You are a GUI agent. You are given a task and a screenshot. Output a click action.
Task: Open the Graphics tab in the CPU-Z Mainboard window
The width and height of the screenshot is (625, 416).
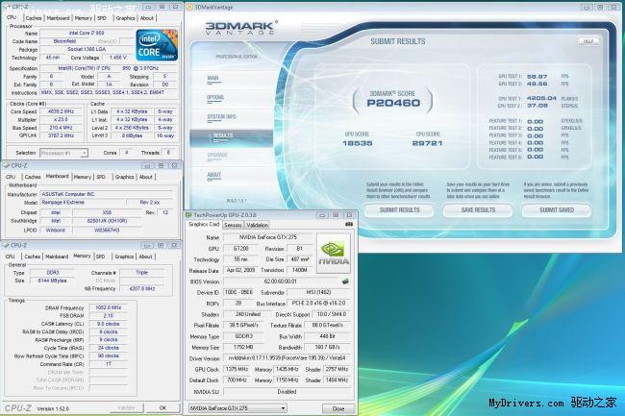(x=124, y=177)
